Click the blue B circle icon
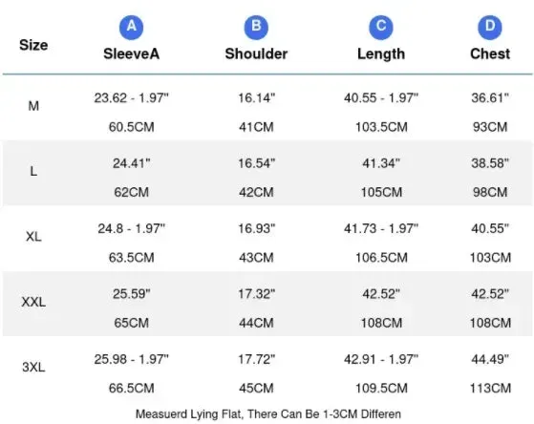The height and width of the screenshot is (424, 534). [256, 27]
